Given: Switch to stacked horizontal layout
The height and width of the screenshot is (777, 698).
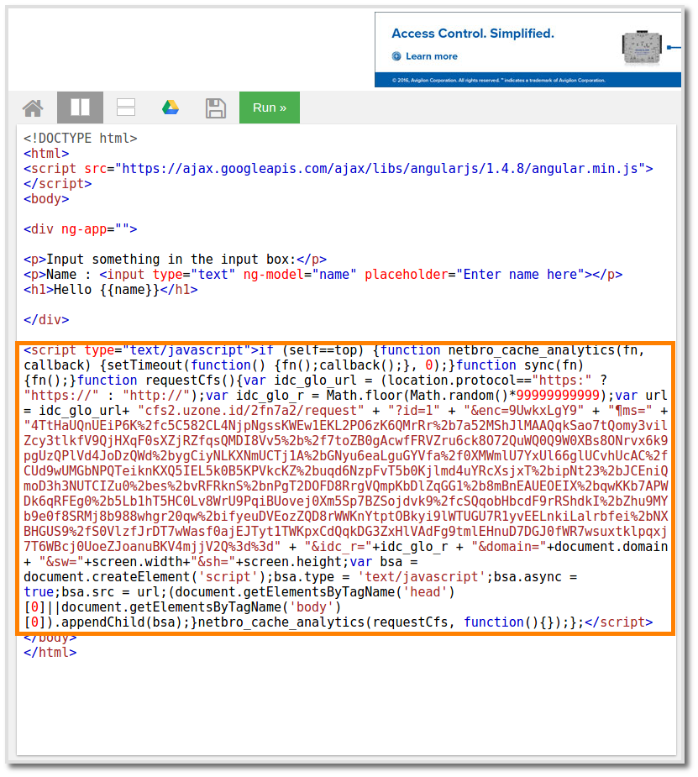Looking at the screenshot, I should 126,107.
